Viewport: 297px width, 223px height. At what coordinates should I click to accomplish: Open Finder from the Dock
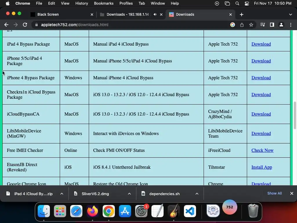coord(44,211)
